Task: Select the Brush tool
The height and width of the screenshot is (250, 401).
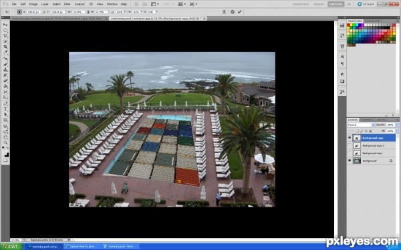Action: click(x=5, y=64)
